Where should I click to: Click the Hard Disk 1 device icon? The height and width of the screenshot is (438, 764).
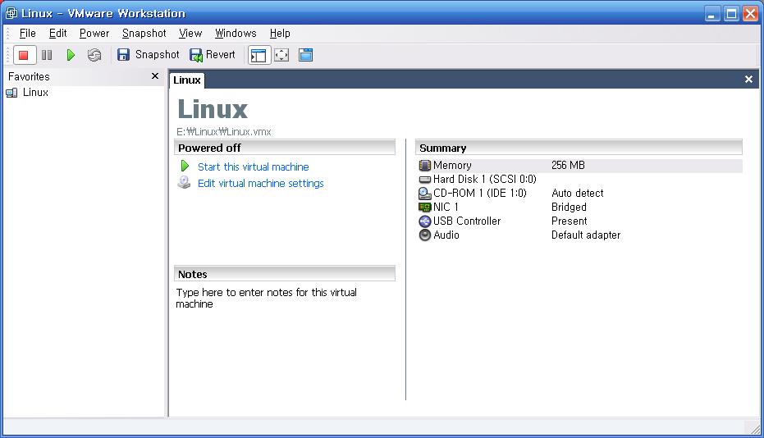coord(425,180)
